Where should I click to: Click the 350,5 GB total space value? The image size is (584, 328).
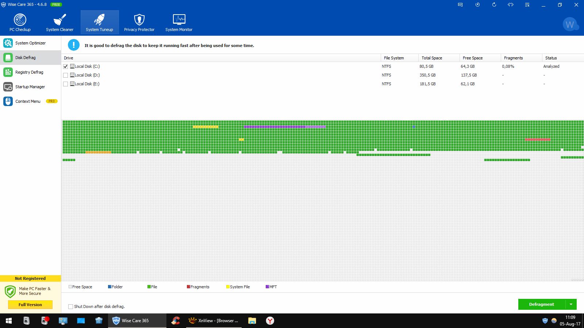[427, 75]
